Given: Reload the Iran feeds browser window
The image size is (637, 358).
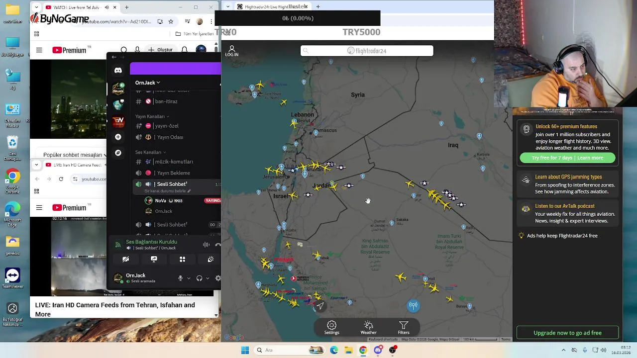Looking at the screenshot, I should point(61,179).
